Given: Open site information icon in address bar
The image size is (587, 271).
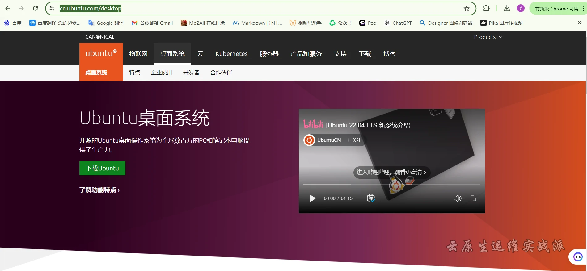Looking at the screenshot, I should [52, 9].
